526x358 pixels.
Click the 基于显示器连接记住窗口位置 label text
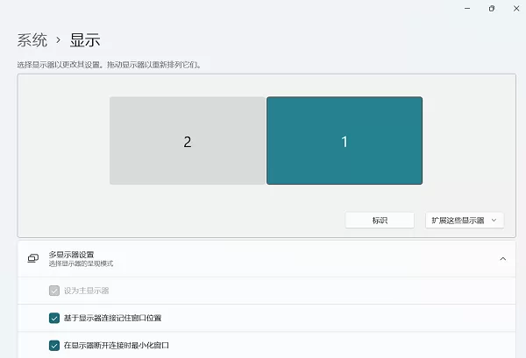coord(113,318)
